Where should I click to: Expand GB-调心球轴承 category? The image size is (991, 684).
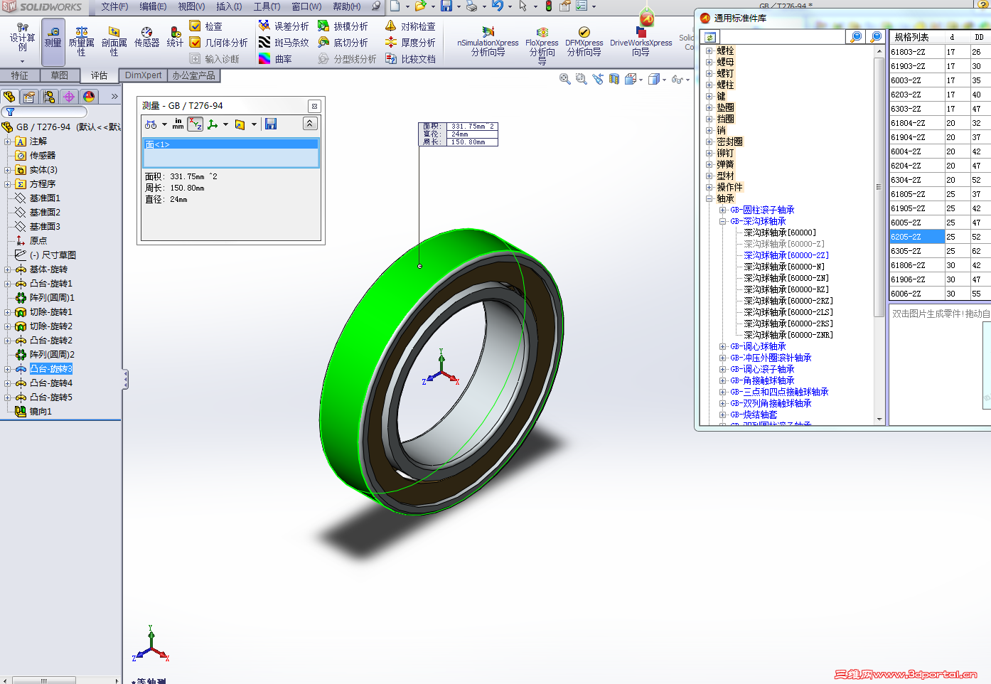pyautogui.click(x=722, y=346)
